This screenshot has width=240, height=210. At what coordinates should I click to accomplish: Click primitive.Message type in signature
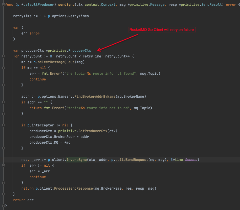[x=147, y=5]
